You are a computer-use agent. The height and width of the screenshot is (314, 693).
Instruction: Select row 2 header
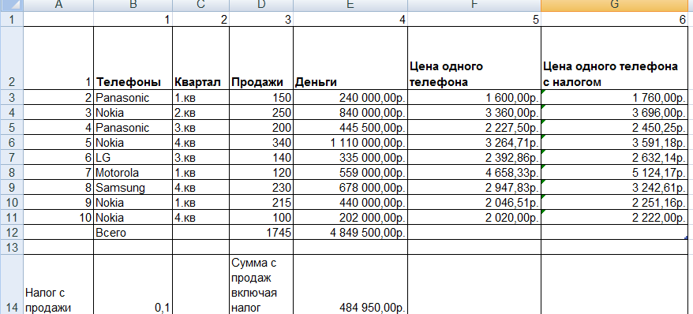tap(11, 58)
